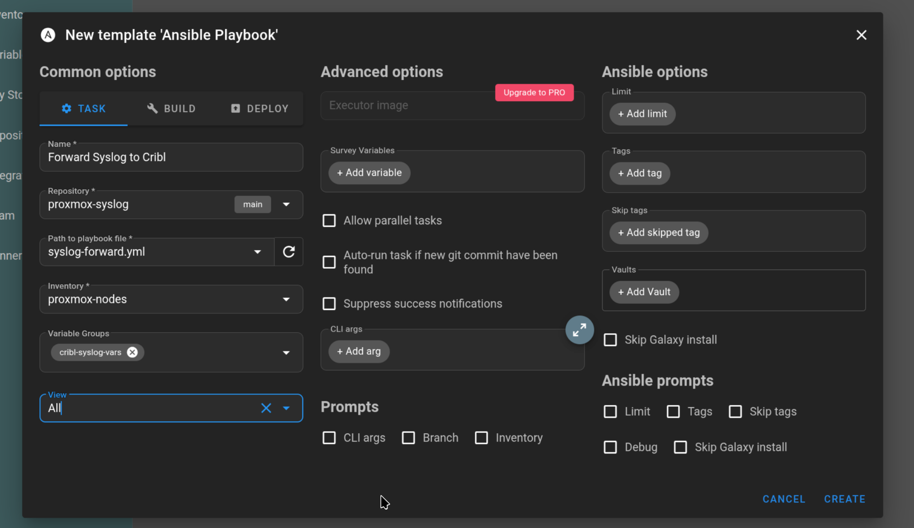
Task: Check Skip Galaxy install Ansible prompt
Action: point(680,447)
